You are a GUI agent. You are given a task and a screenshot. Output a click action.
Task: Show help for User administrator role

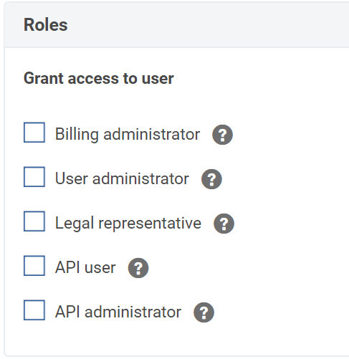tap(211, 179)
